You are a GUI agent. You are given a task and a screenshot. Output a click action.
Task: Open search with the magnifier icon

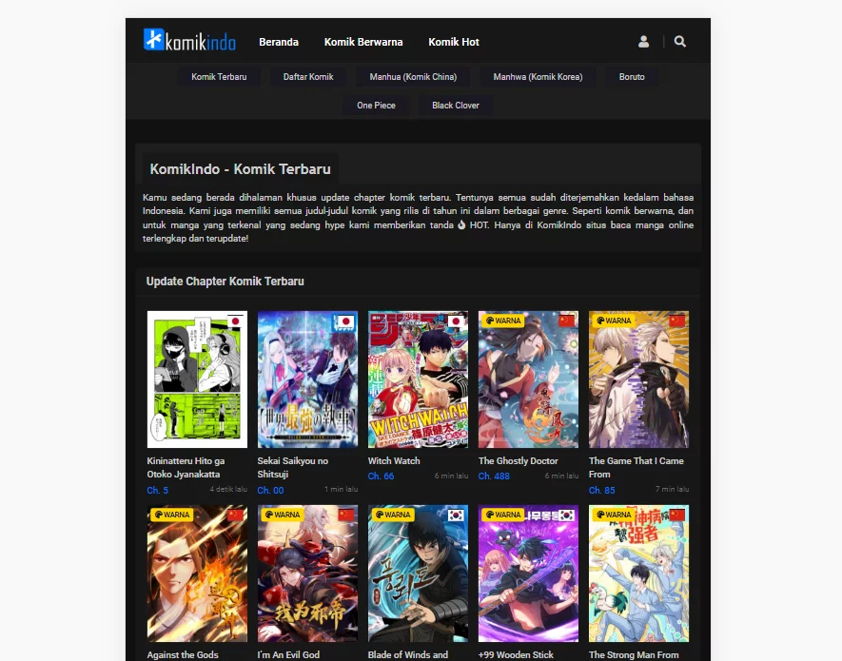(679, 42)
